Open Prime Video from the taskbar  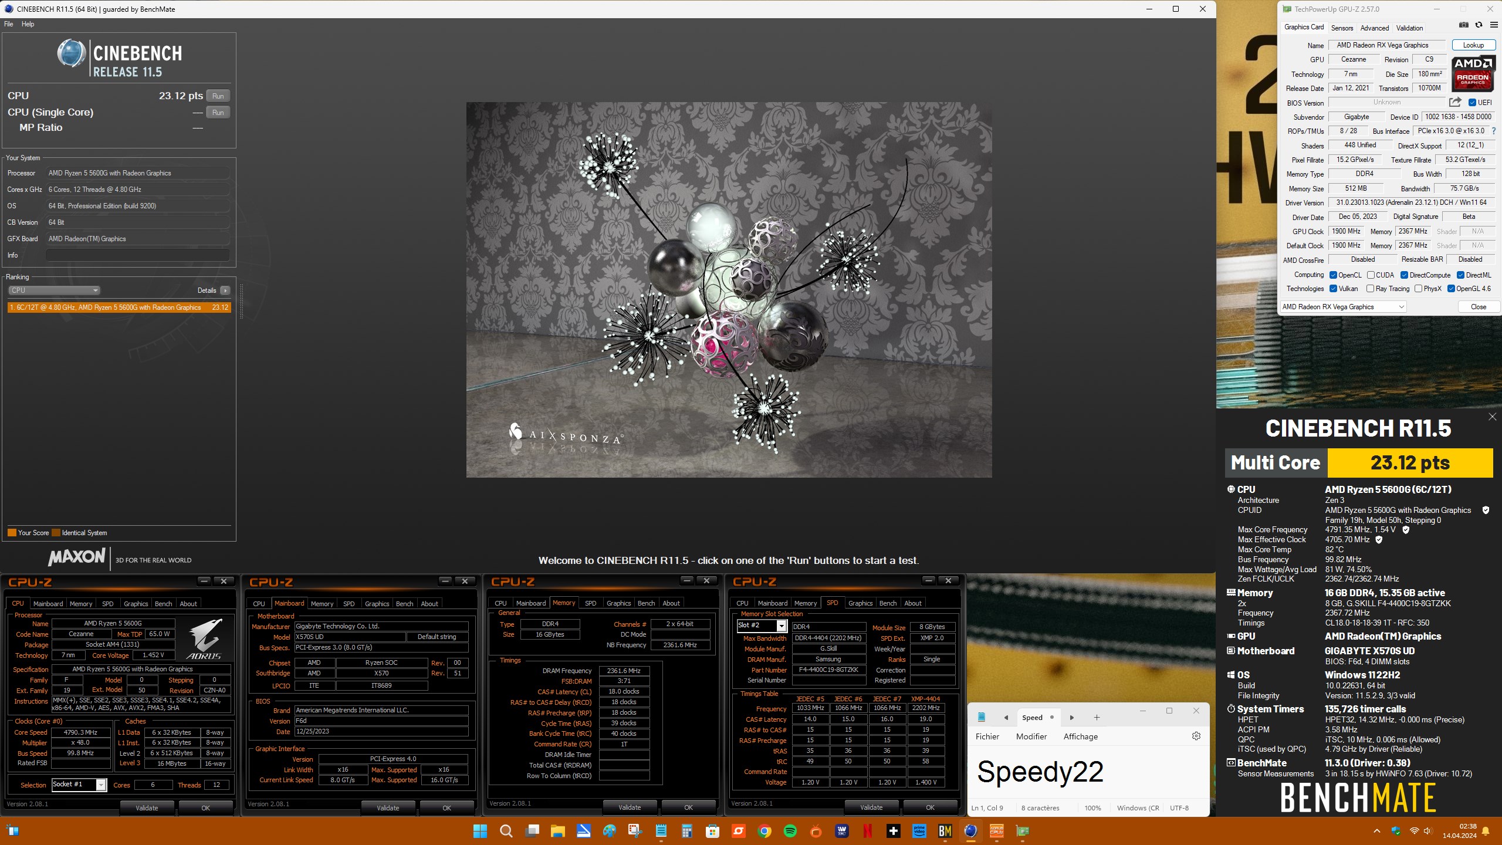click(x=919, y=831)
